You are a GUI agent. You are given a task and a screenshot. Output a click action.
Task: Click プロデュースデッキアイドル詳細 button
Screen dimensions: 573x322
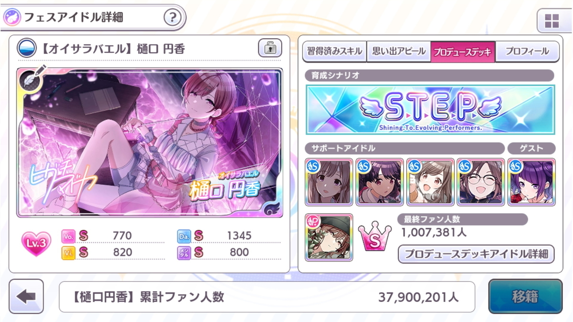[x=476, y=254]
